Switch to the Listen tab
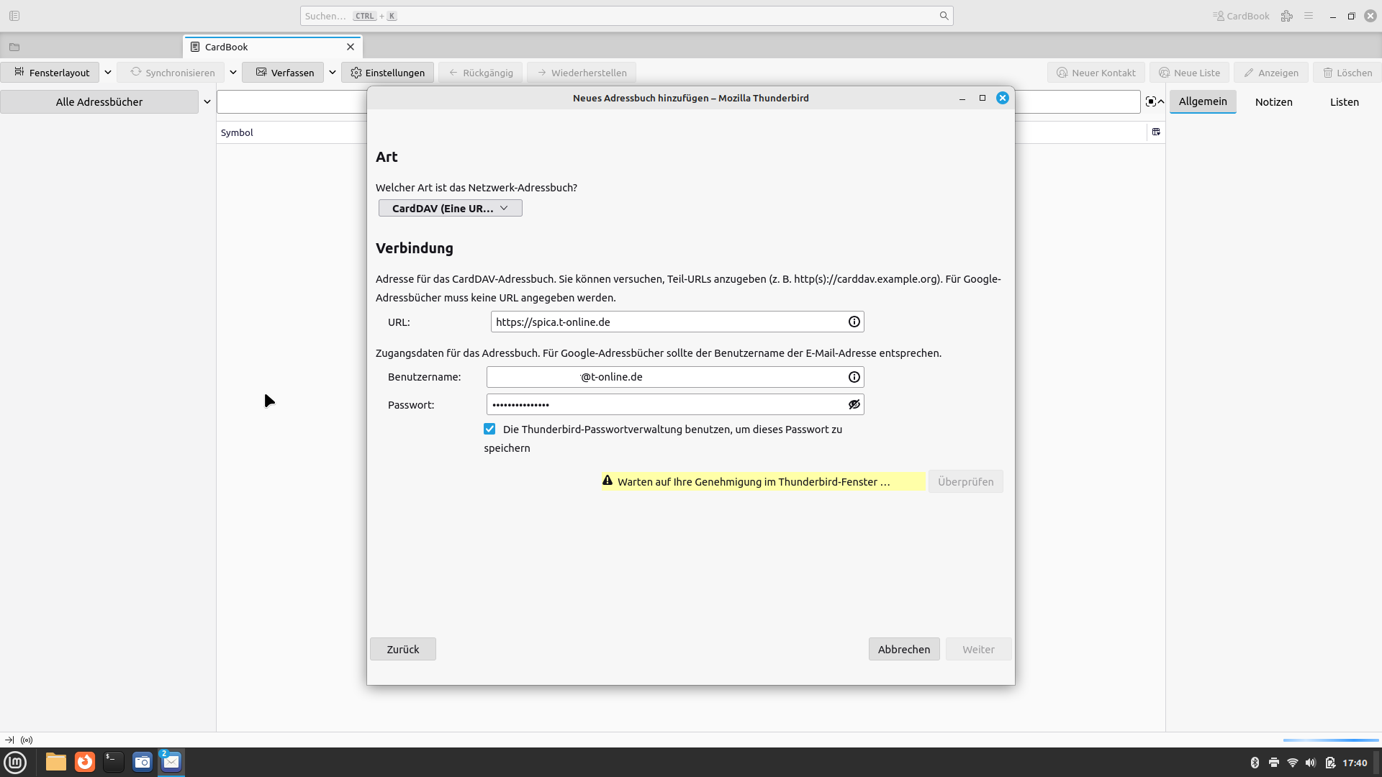Screen dimensions: 1382x777 tap(1344, 102)
